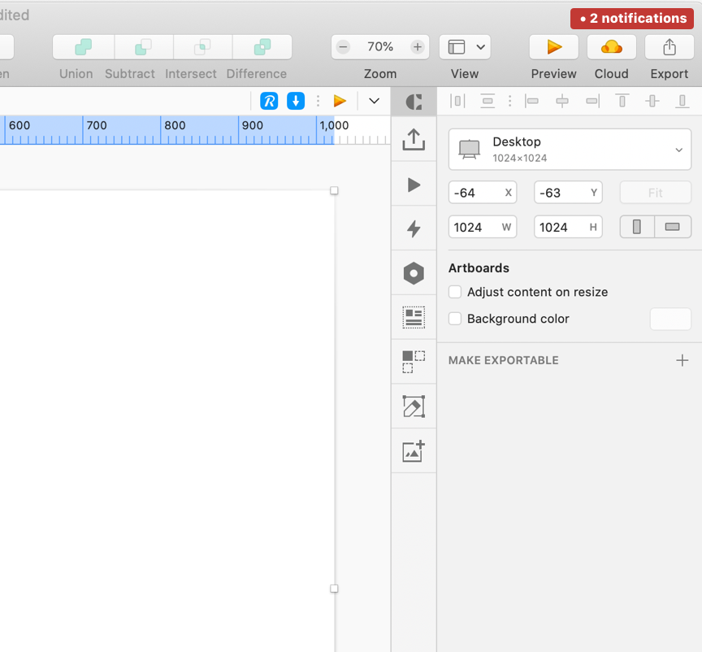This screenshot has height=652, width=702.
Task: Select the align bottom icon
Action: point(681,101)
